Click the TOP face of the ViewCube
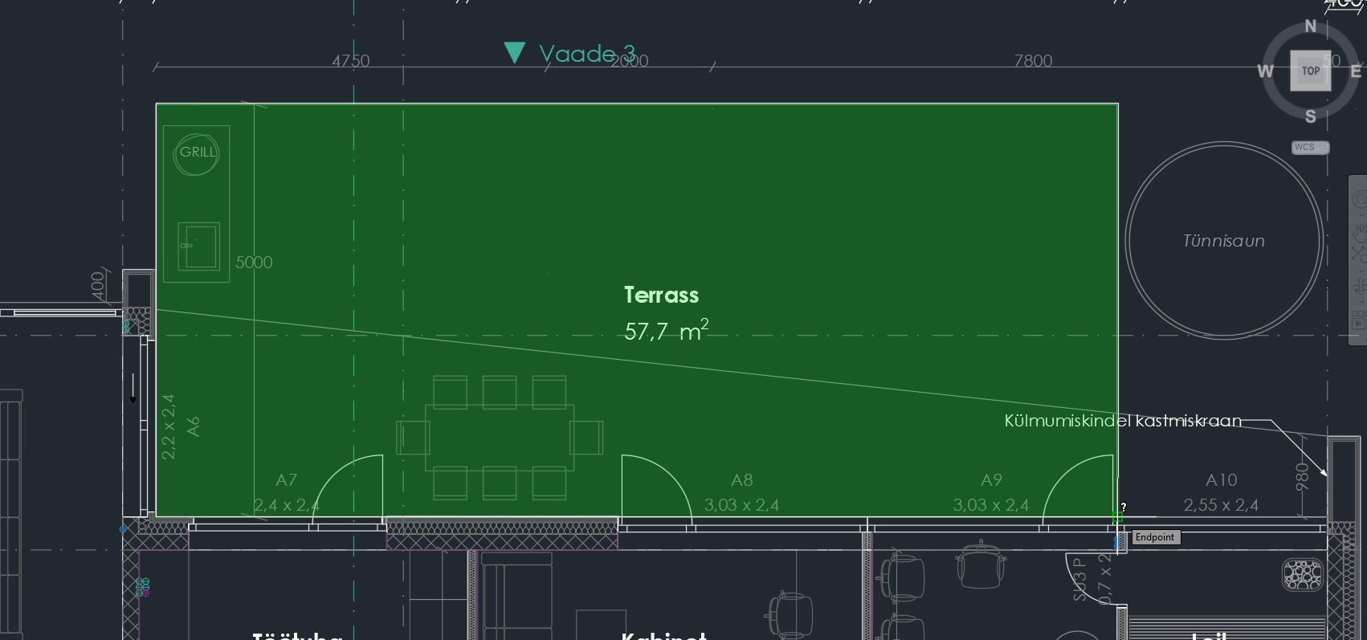The width and height of the screenshot is (1367, 640). point(1310,71)
